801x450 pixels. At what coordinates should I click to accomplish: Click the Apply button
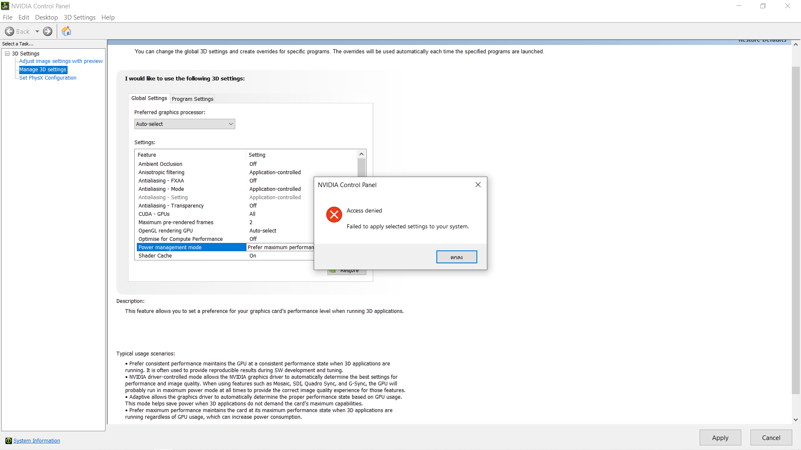click(720, 437)
